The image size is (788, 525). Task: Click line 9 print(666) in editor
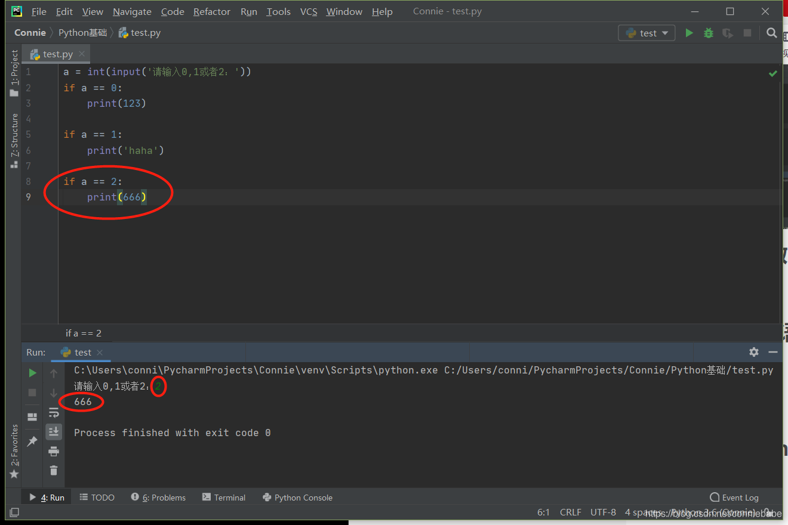[116, 197]
